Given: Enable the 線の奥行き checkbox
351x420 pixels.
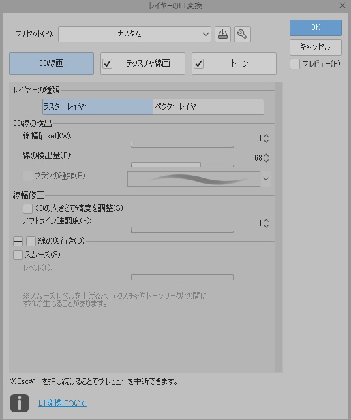Looking at the screenshot, I should point(31,241).
